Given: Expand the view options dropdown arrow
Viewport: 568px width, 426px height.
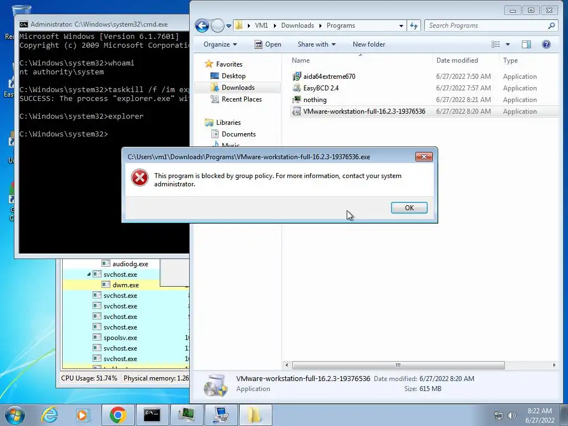Looking at the screenshot, I should 508,44.
